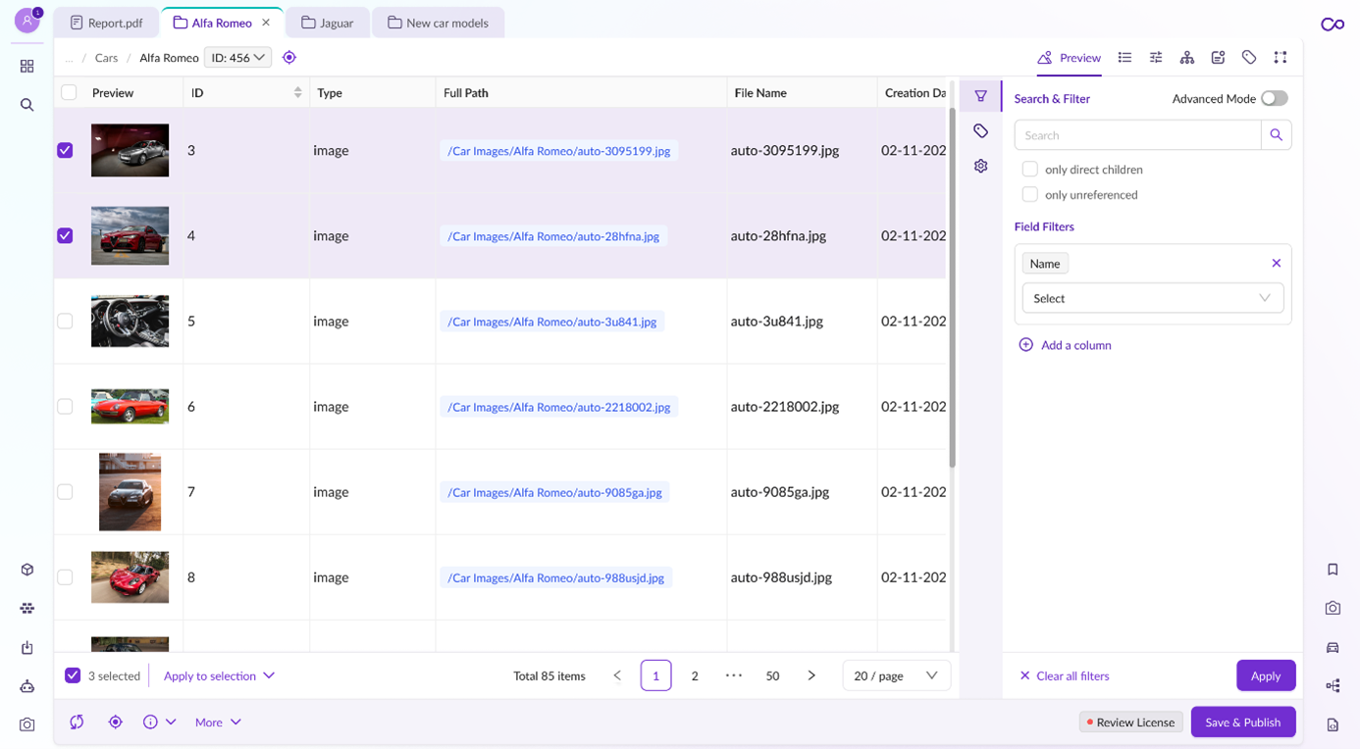Open the tag icon in the panel toolbar

1249,58
